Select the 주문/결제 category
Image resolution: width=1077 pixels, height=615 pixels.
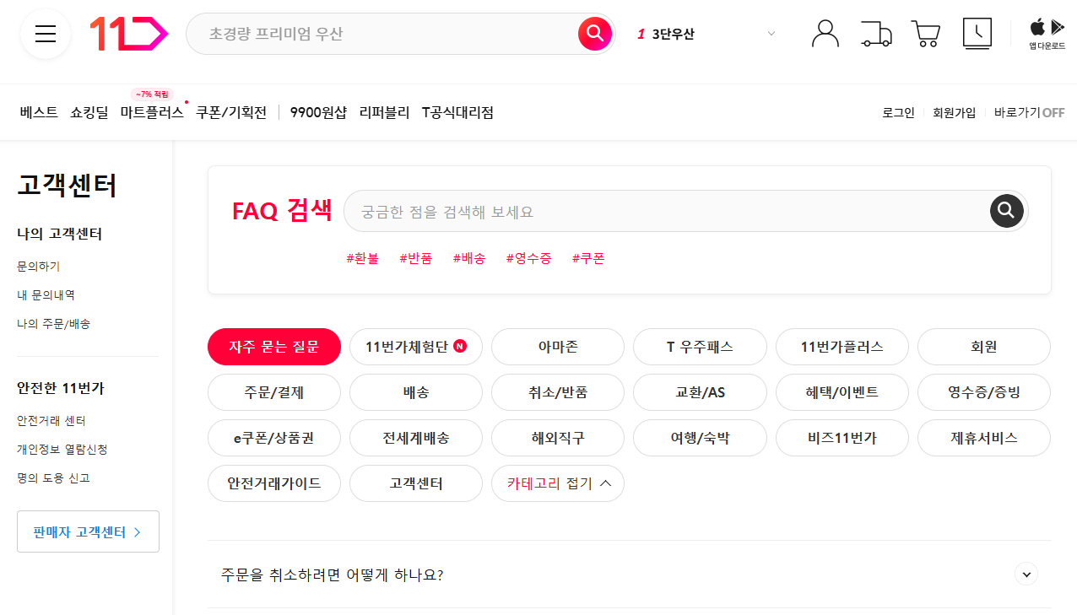(274, 392)
